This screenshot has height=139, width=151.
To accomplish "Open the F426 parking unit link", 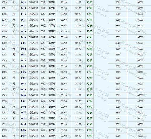I will (23, 72).
